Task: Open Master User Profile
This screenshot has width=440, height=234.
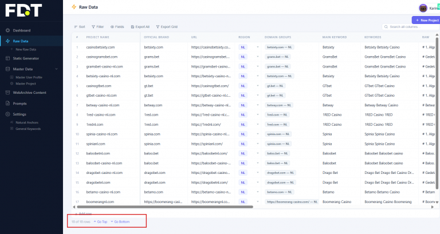Action: tap(29, 77)
